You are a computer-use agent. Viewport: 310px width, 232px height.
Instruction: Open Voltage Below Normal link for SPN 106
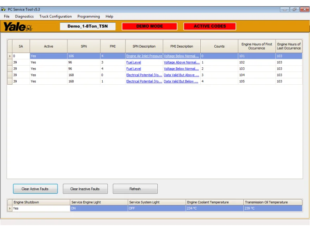coord(181,56)
